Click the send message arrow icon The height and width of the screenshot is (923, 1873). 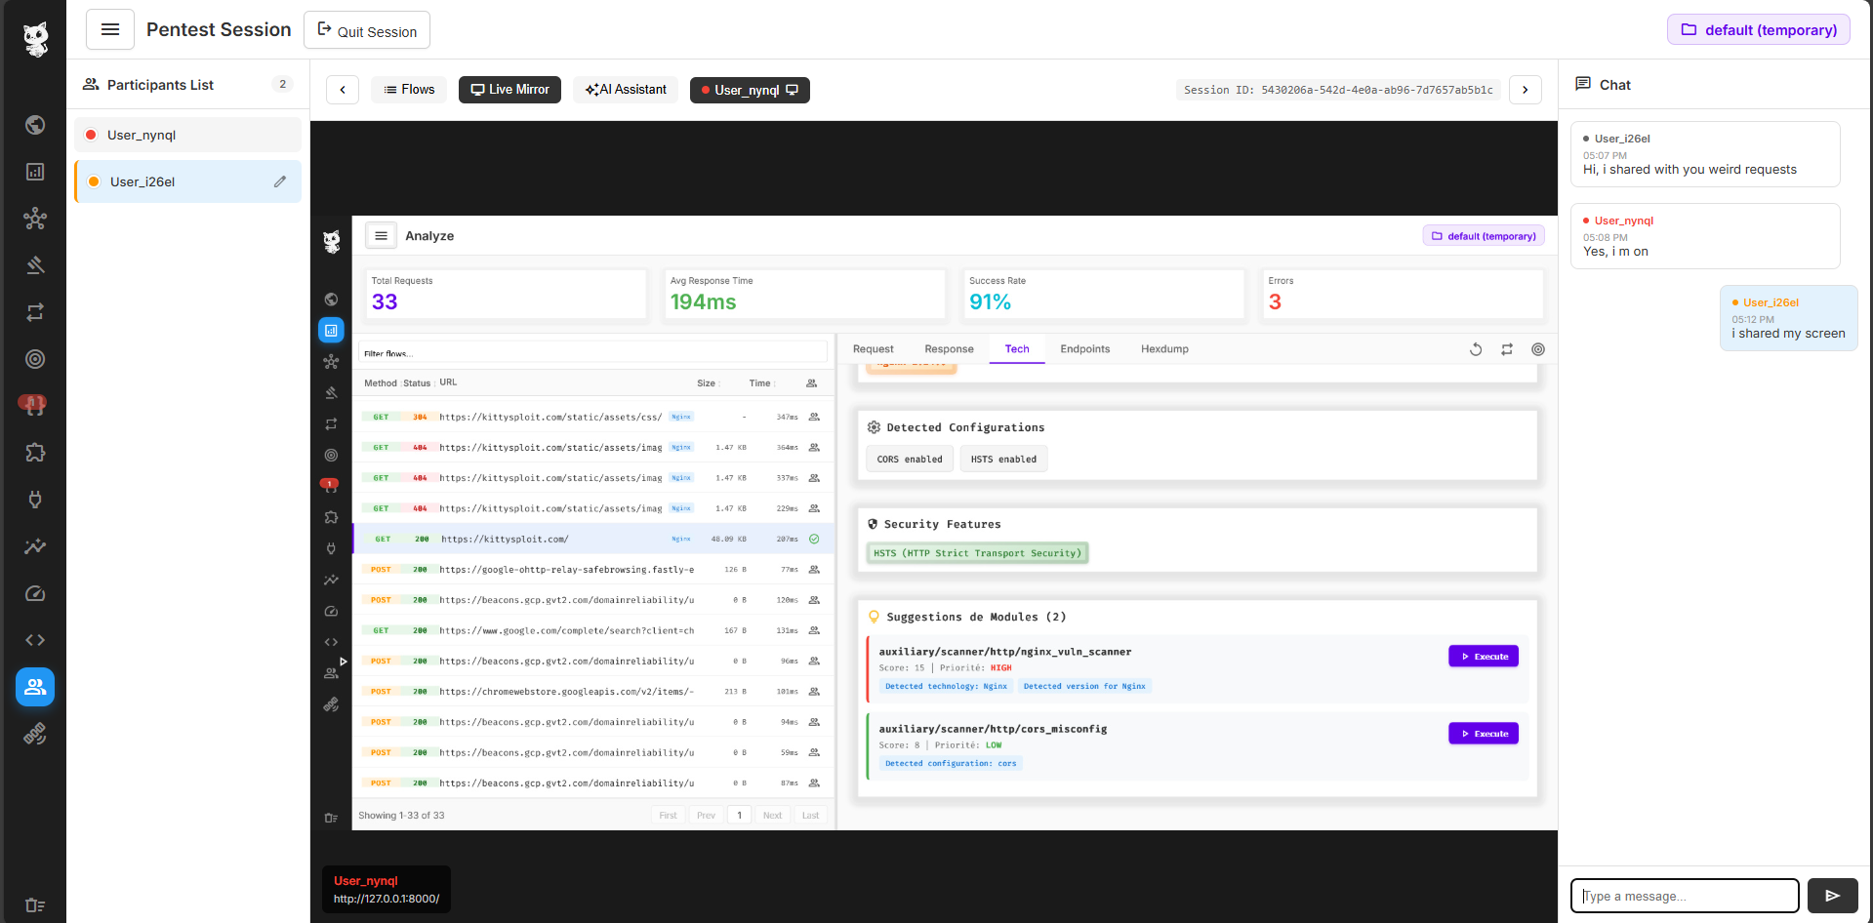(x=1832, y=896)
